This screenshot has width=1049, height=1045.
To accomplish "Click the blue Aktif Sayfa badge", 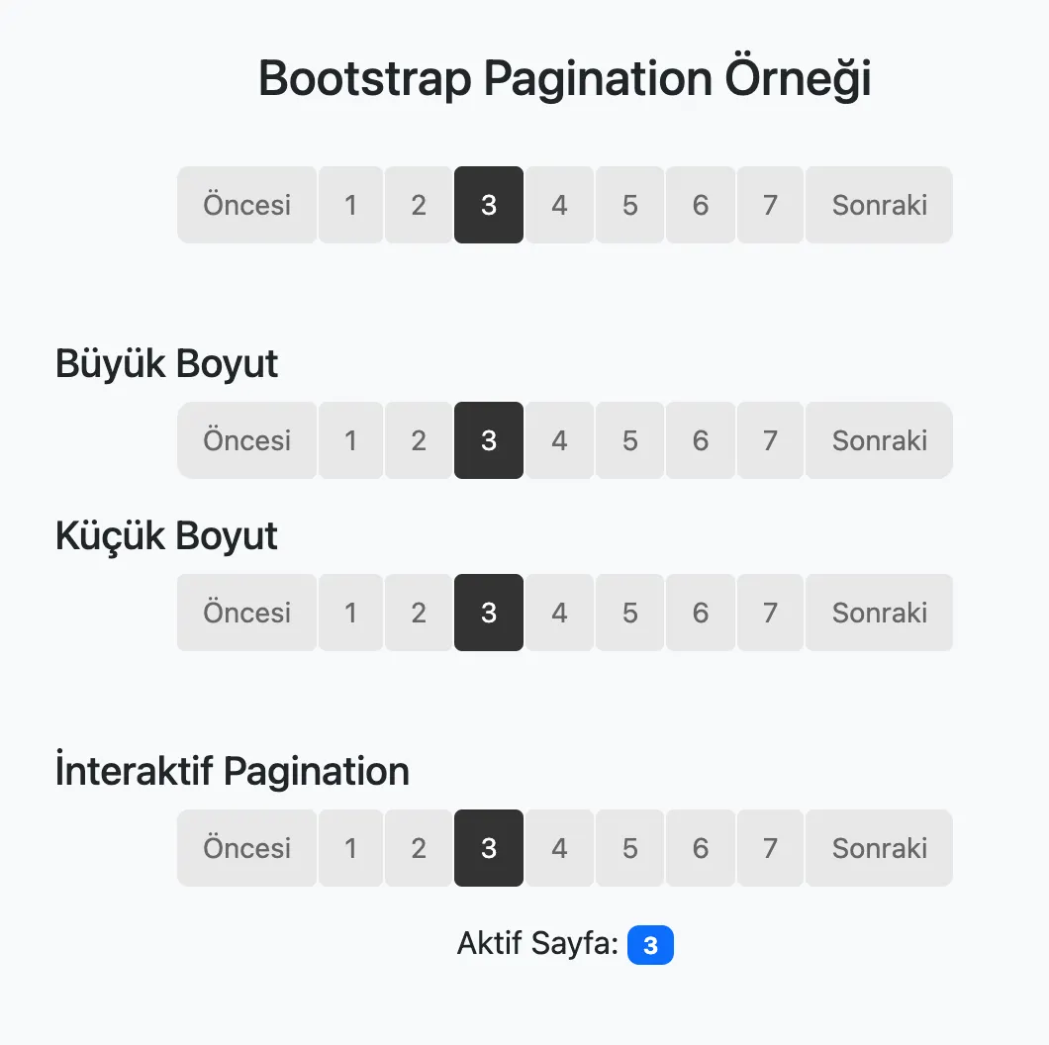I will tap(650, 945).
